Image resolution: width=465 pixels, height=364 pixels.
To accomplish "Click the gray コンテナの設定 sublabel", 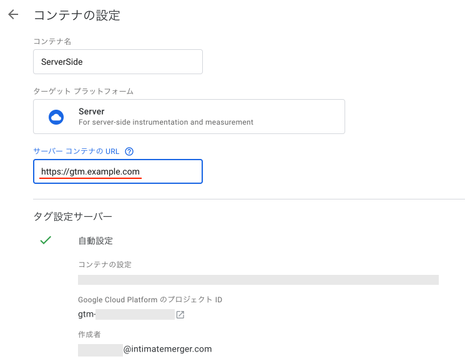I will pyautogui.click(x=105, y=264).
